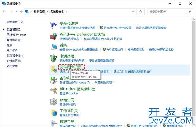Click 控制面板 breadcrumb segment
Image resolution: width=196 pixels, height=127 pixels.
[39, 12]
